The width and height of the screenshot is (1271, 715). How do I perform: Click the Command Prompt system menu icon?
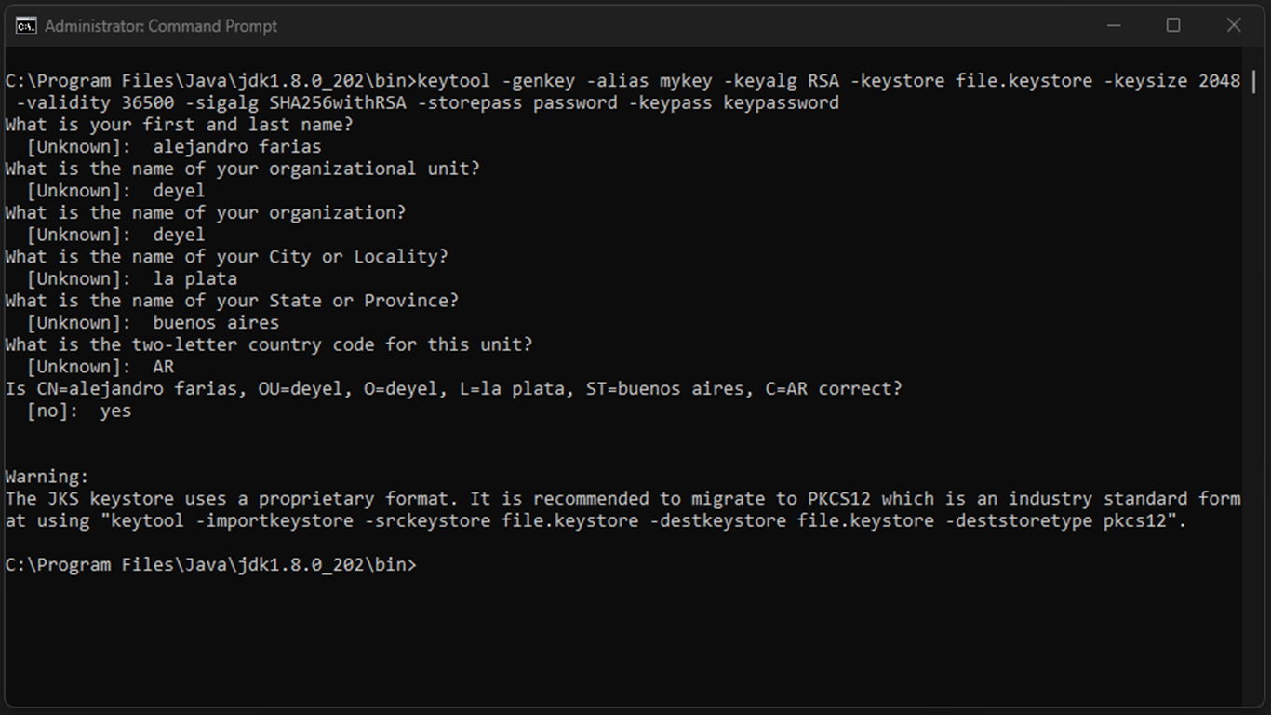pyautogui.click(x=26, y=25)
